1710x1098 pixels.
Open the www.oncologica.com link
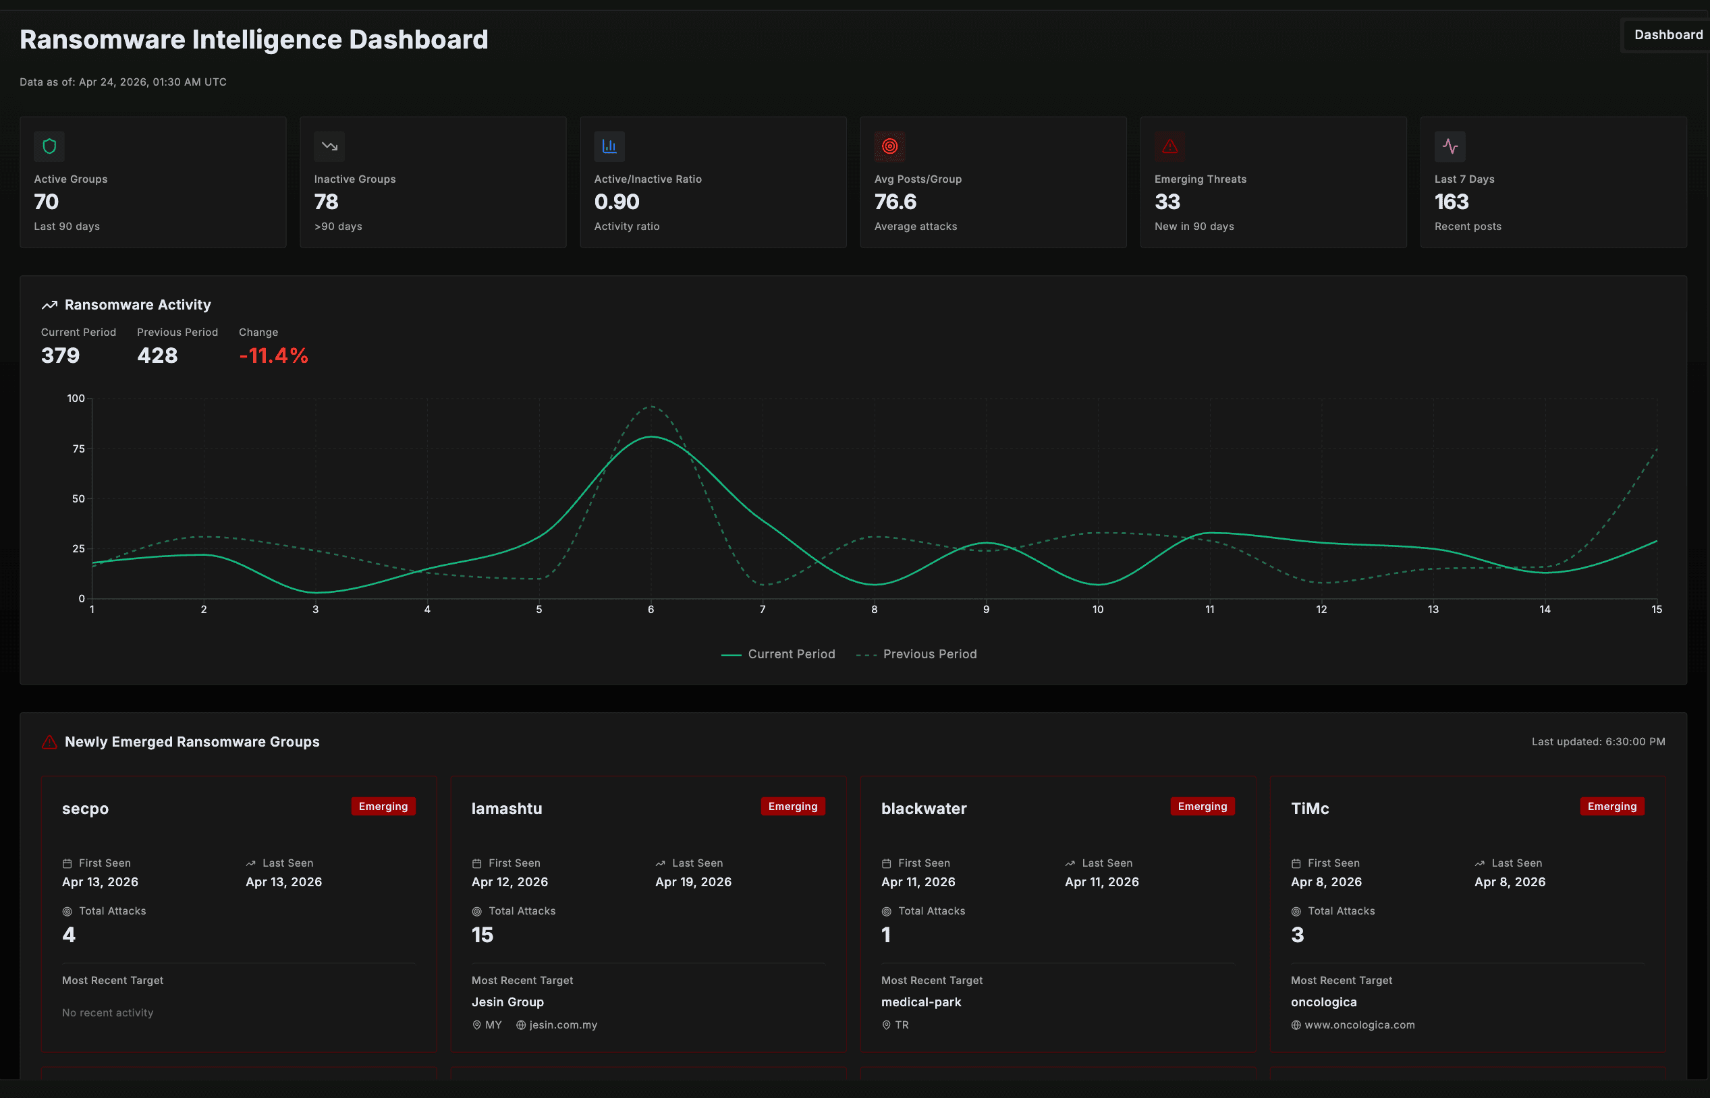tap(1359, 1024)
